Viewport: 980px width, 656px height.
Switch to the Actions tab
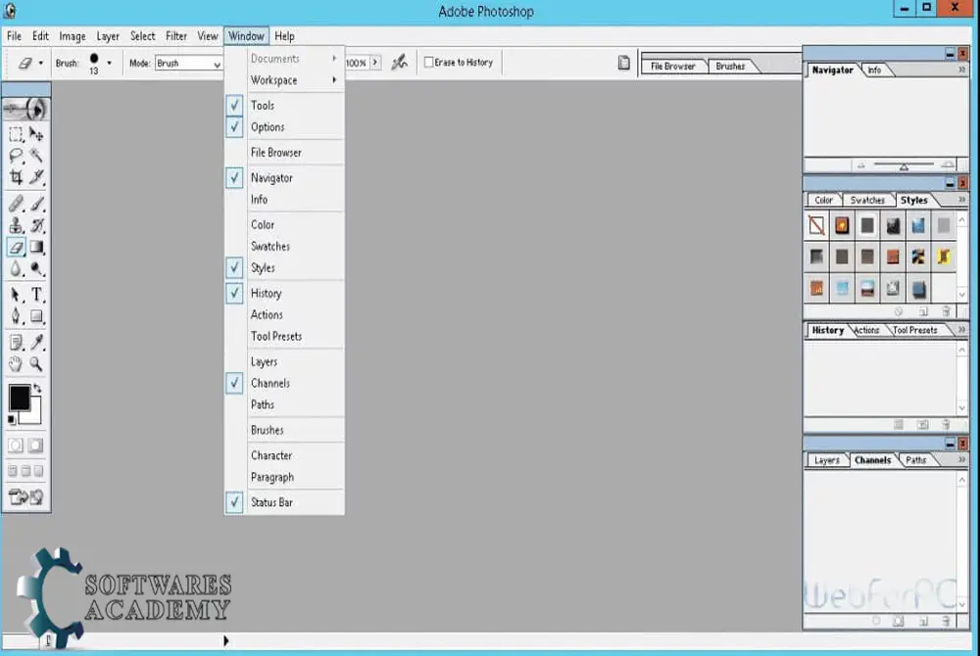(x=867, y=330)
